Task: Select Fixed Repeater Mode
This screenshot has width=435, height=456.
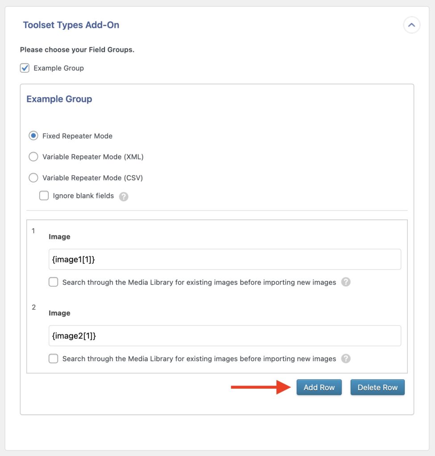Action: [x=33, y=135]
